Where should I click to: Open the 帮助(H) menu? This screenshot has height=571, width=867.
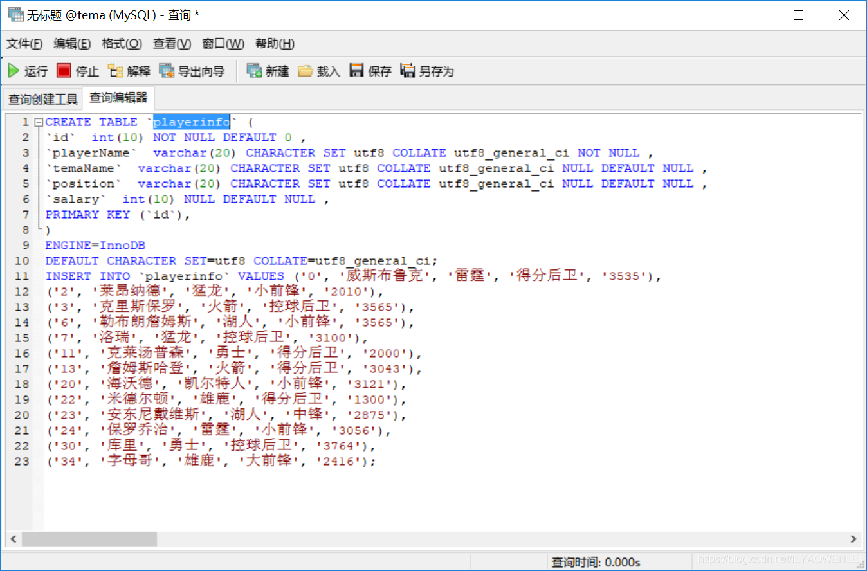[275, 44]
